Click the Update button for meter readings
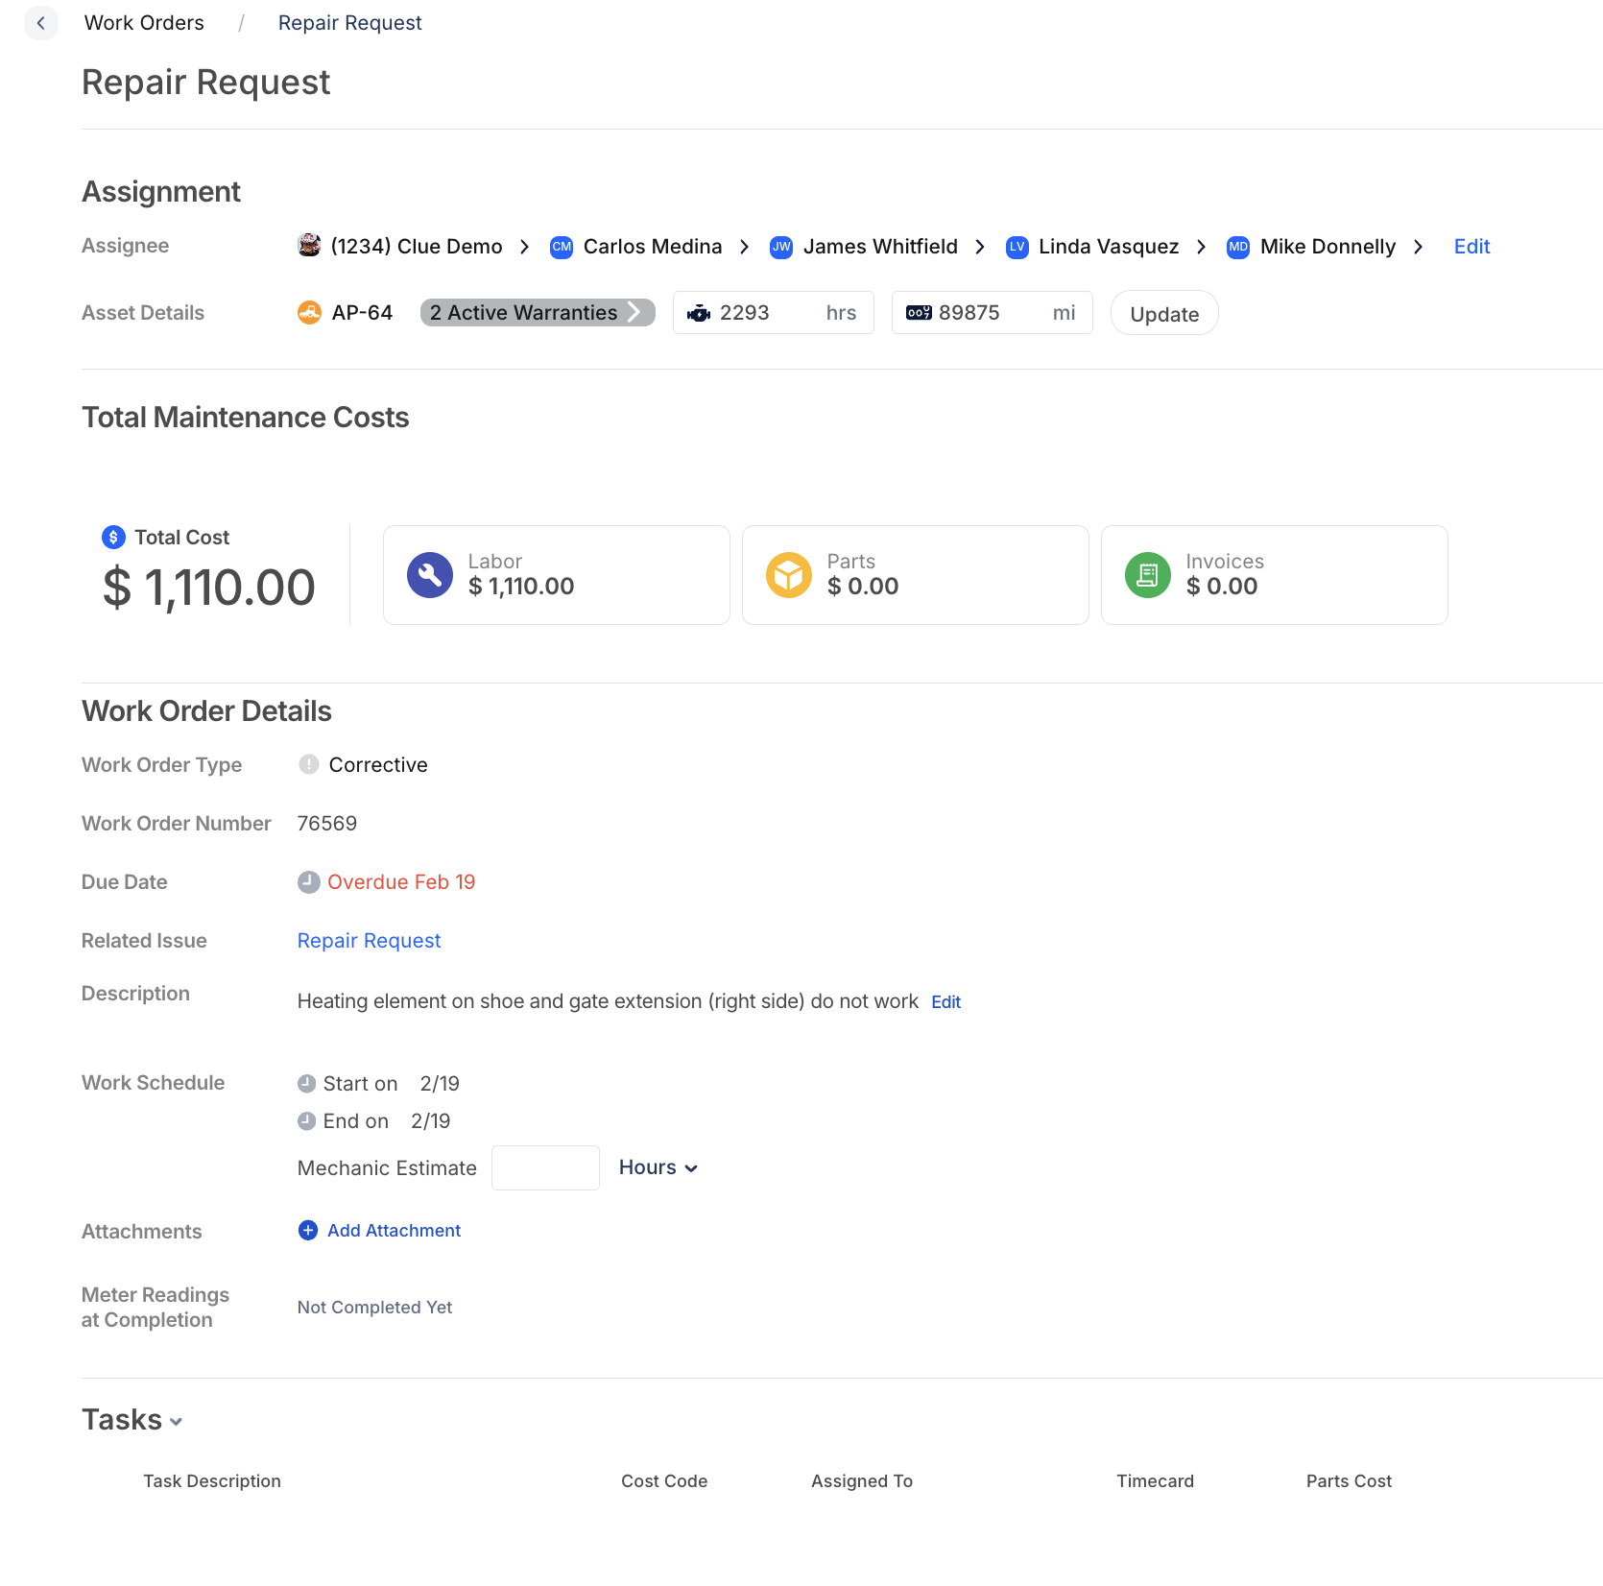The height and width of the screenshot is (1586, 1603). tap(1163, 313)
